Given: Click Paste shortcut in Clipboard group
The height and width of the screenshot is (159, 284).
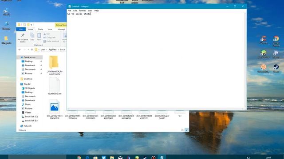Looking at the screenshot, I should pos(51,41).
